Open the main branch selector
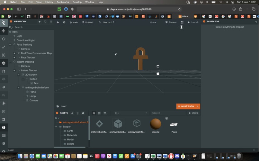Viewport: 259px width, 161px height. click(x=74, y=22)
